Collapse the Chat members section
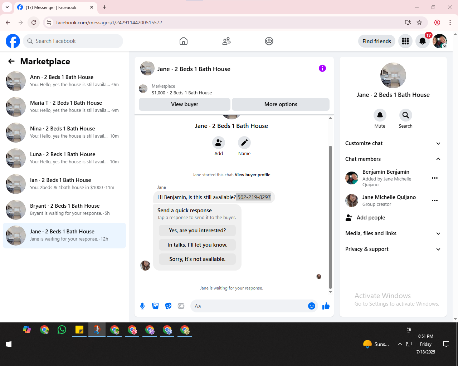Screen dimensions: 458x366 coord(393,159)
